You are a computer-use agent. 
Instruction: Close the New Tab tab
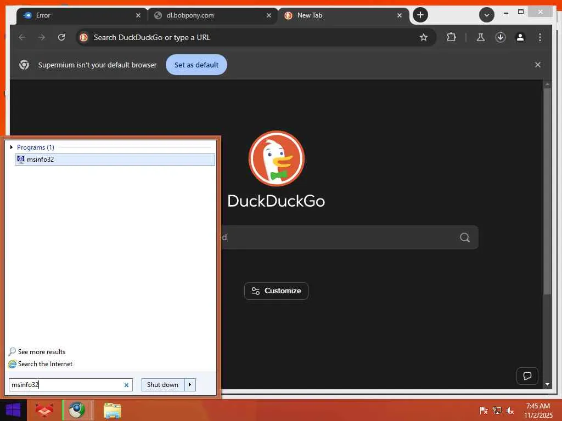click(400, 15)
